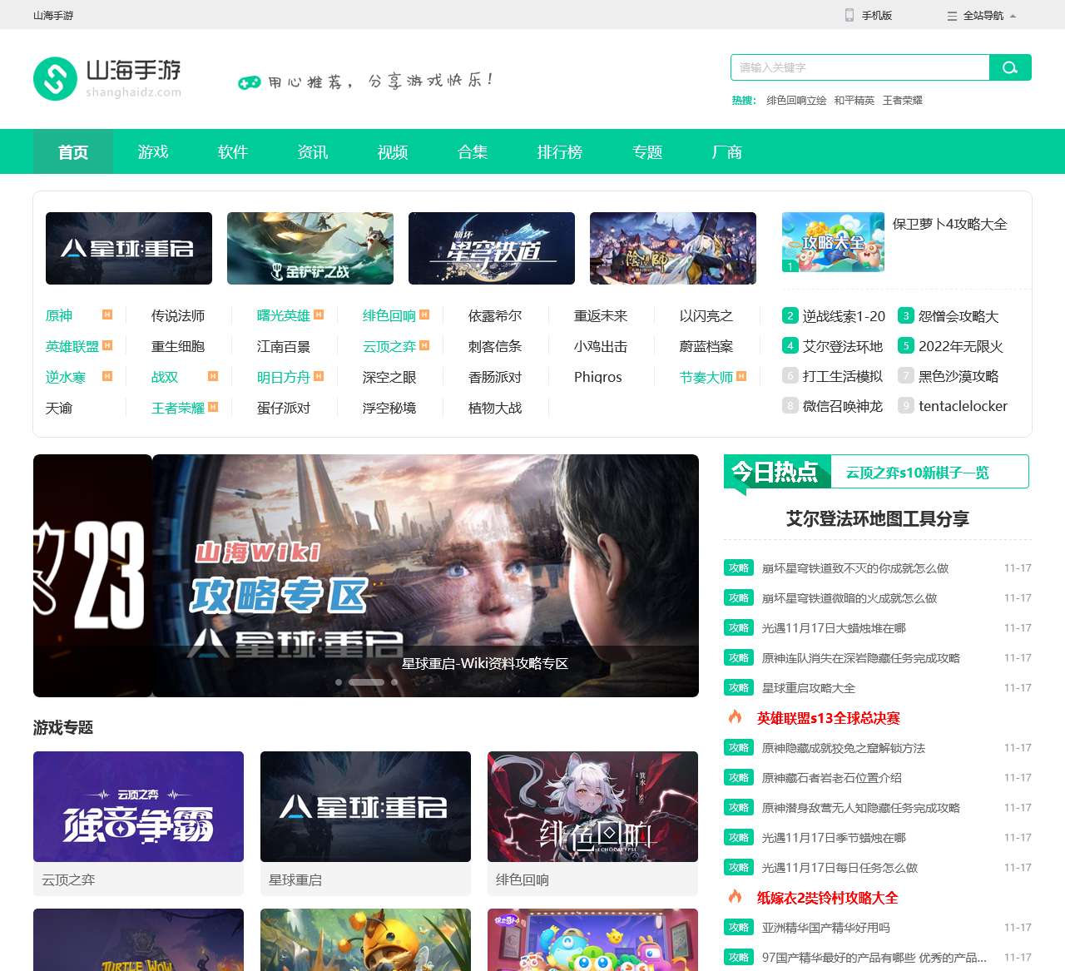Click the Phigros game link
Image resolution: width=1065 pixels, height=971 pixels.
[x=598, y=377]
